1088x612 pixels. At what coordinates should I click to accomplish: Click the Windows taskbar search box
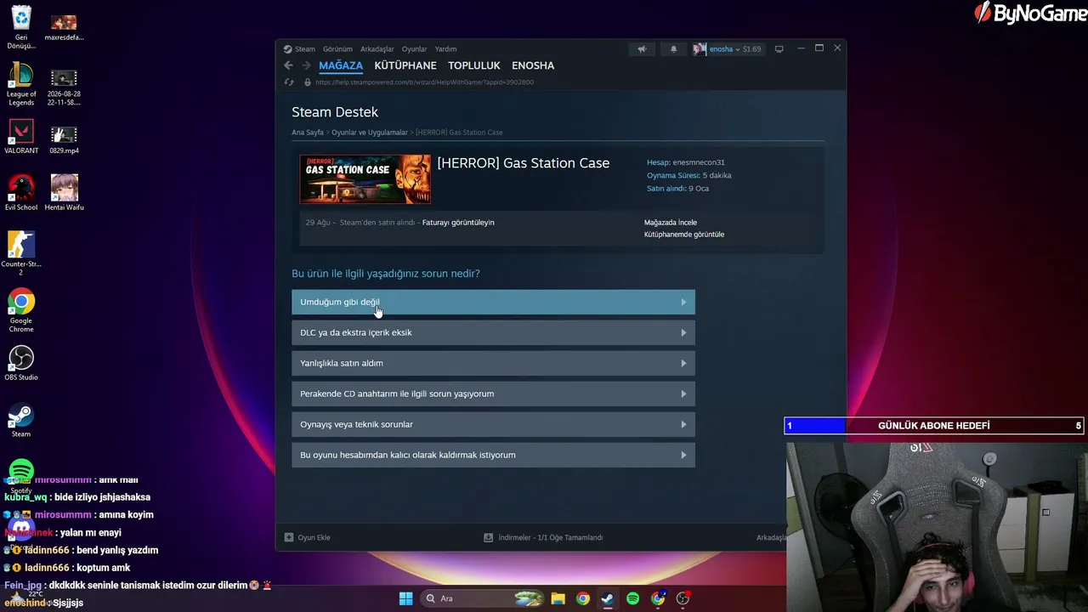(x=482, y=598)
